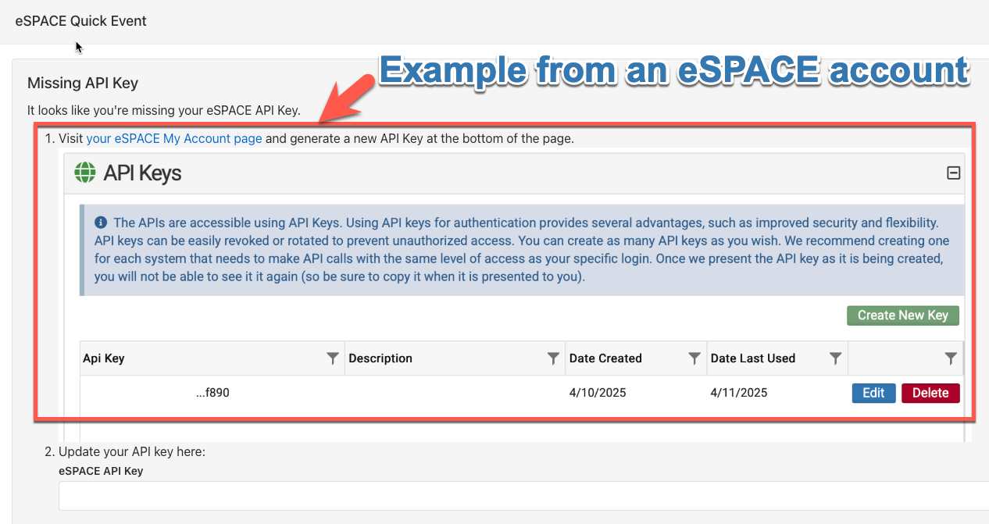Select the ...f890 key cell
This screenshot has width=989, height=524.
(x=212, y=393)
